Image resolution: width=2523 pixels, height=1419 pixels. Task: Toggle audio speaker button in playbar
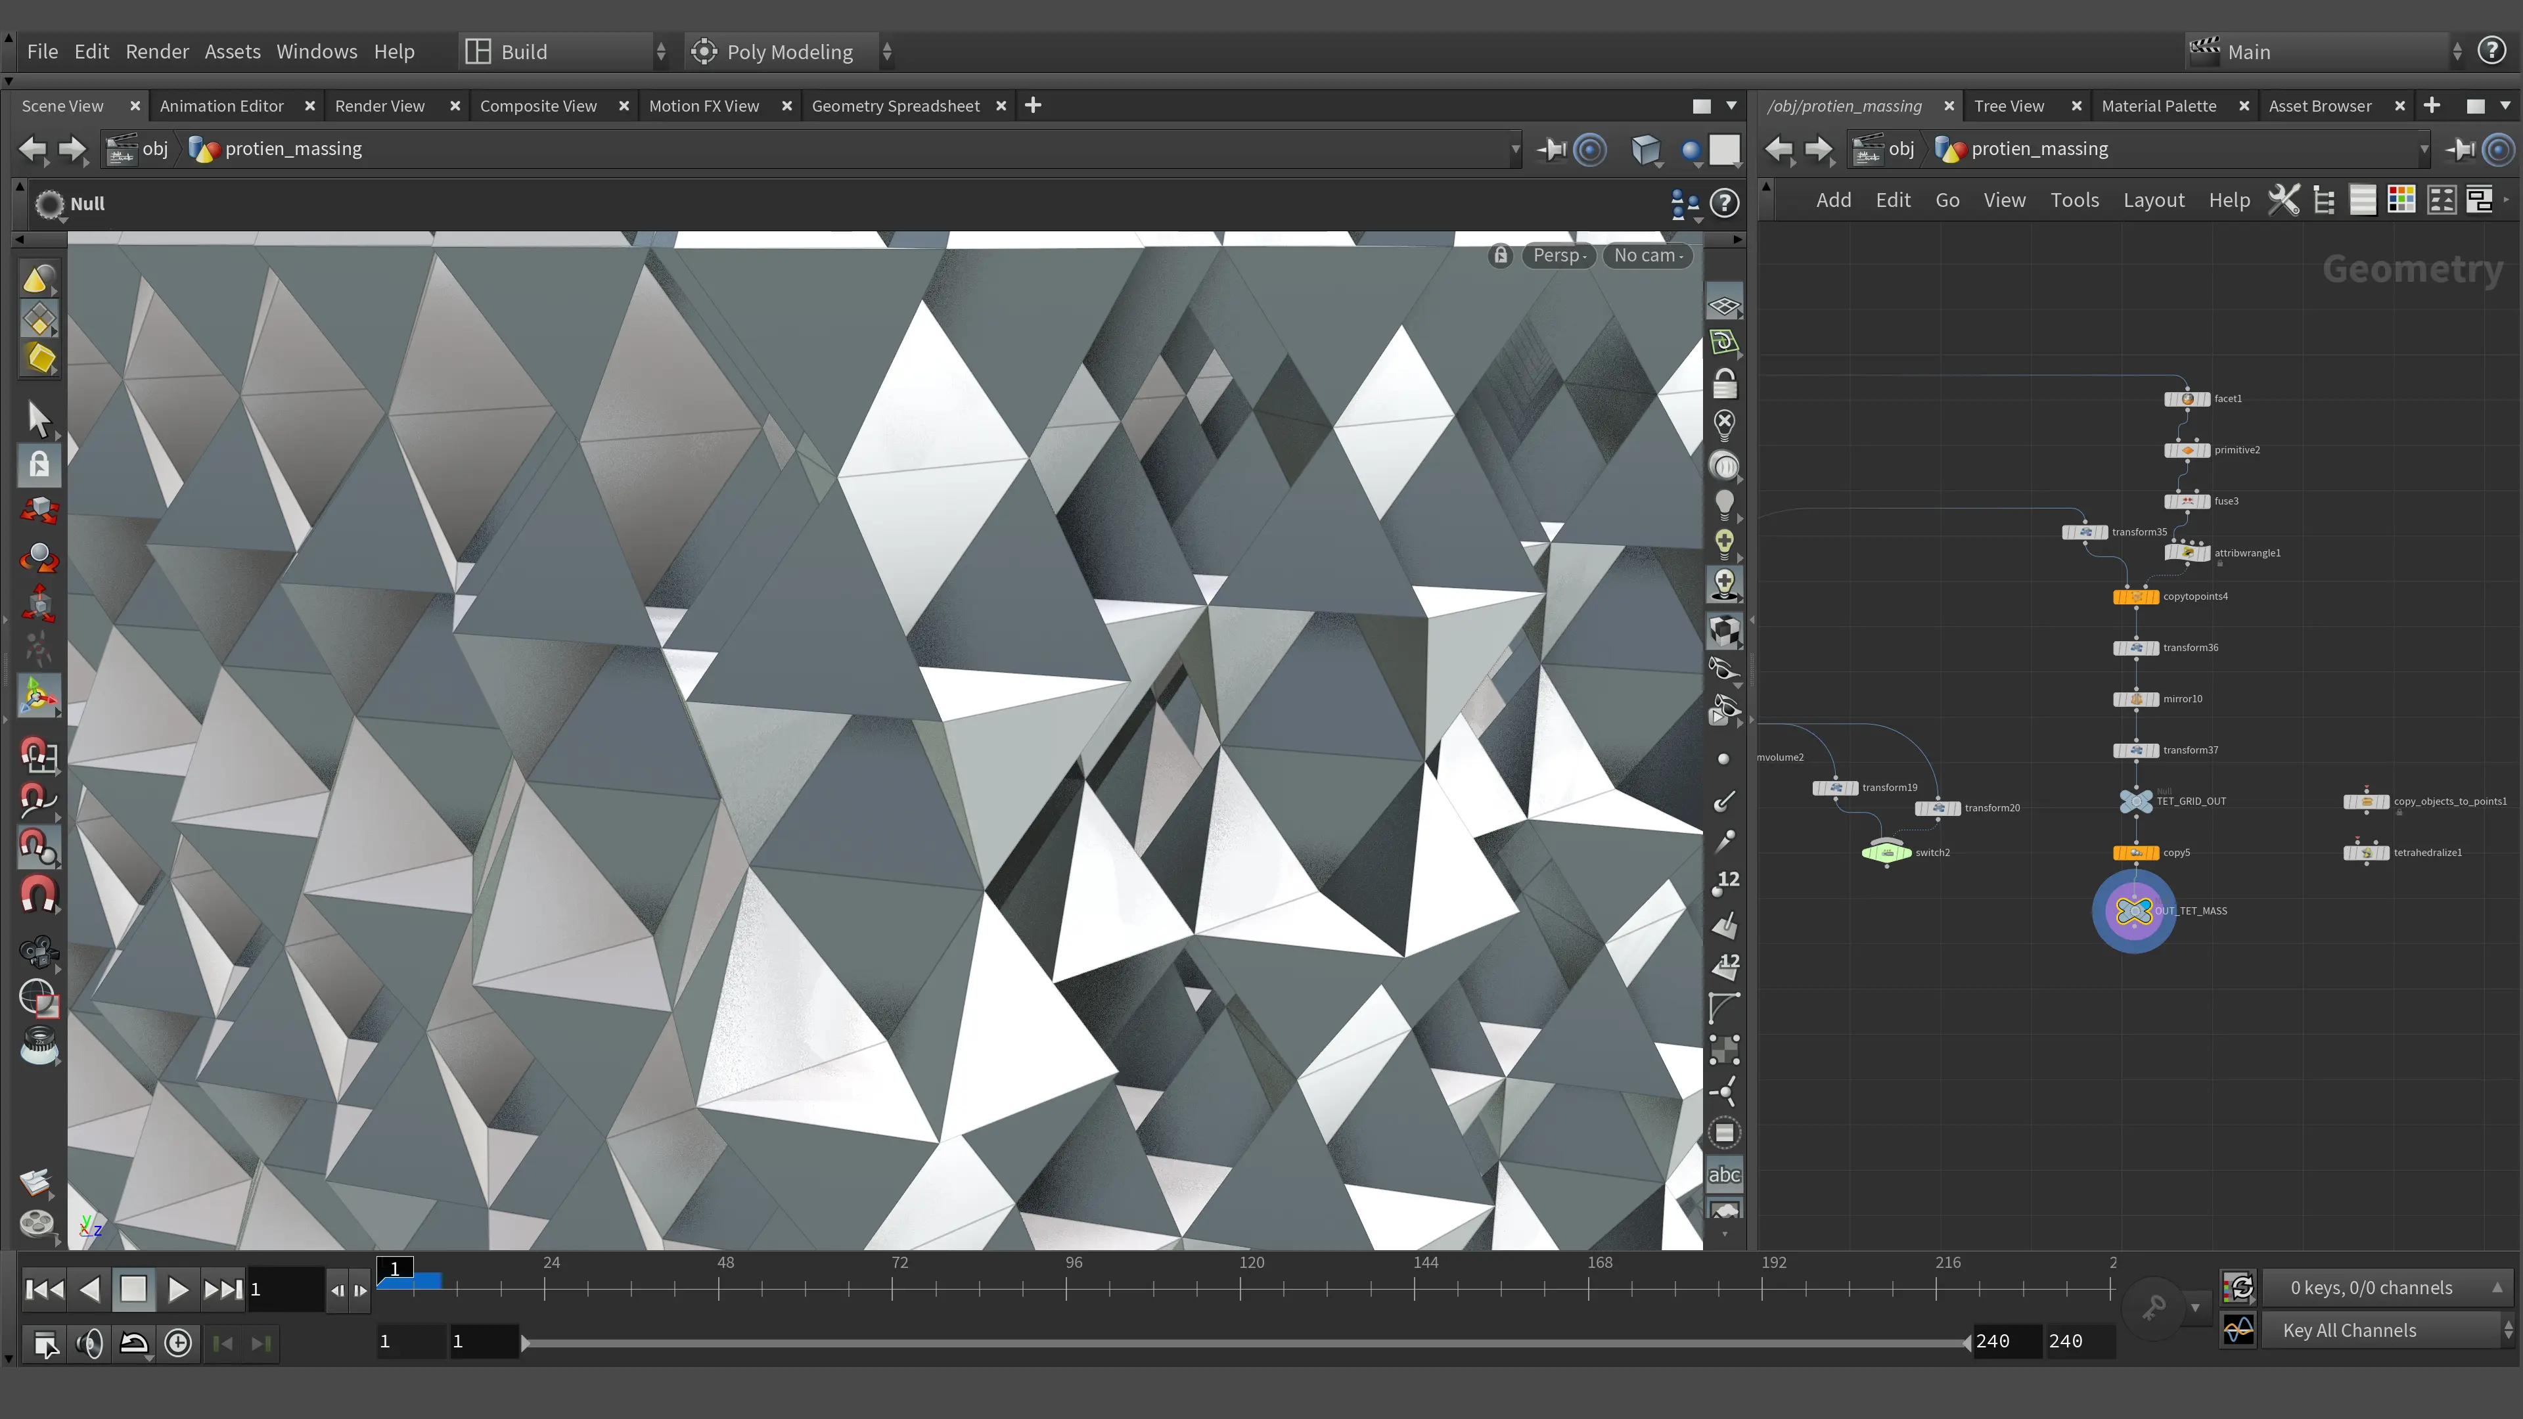tap(90, 1343)
